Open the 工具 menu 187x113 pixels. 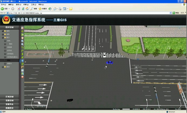point(34,5)
